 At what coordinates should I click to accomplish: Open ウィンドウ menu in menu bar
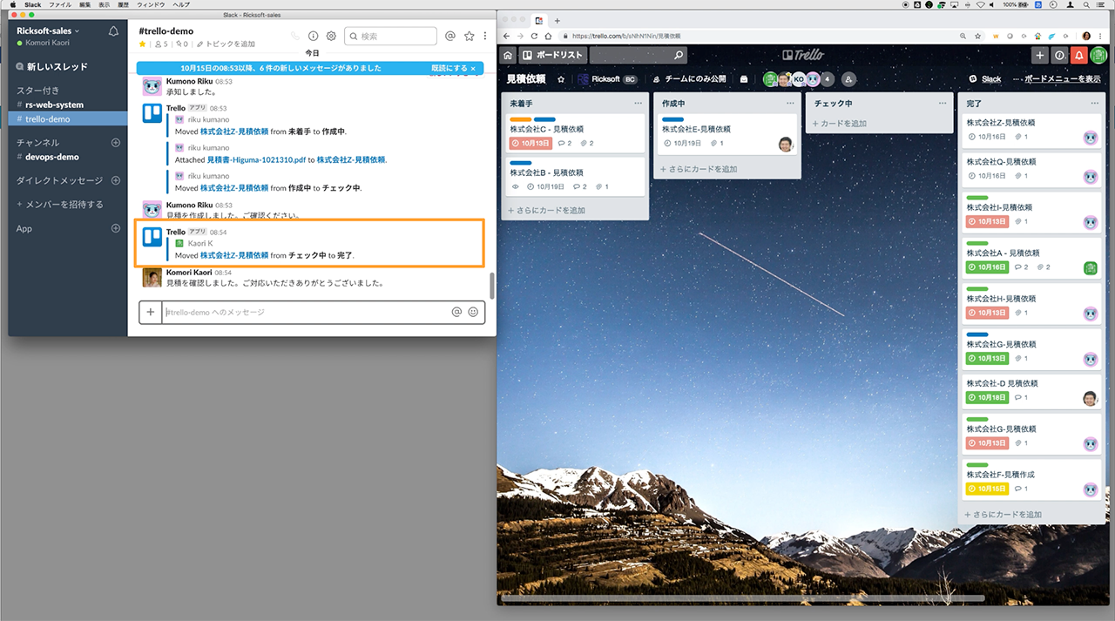pyautogui.click(x=151, y=4)
